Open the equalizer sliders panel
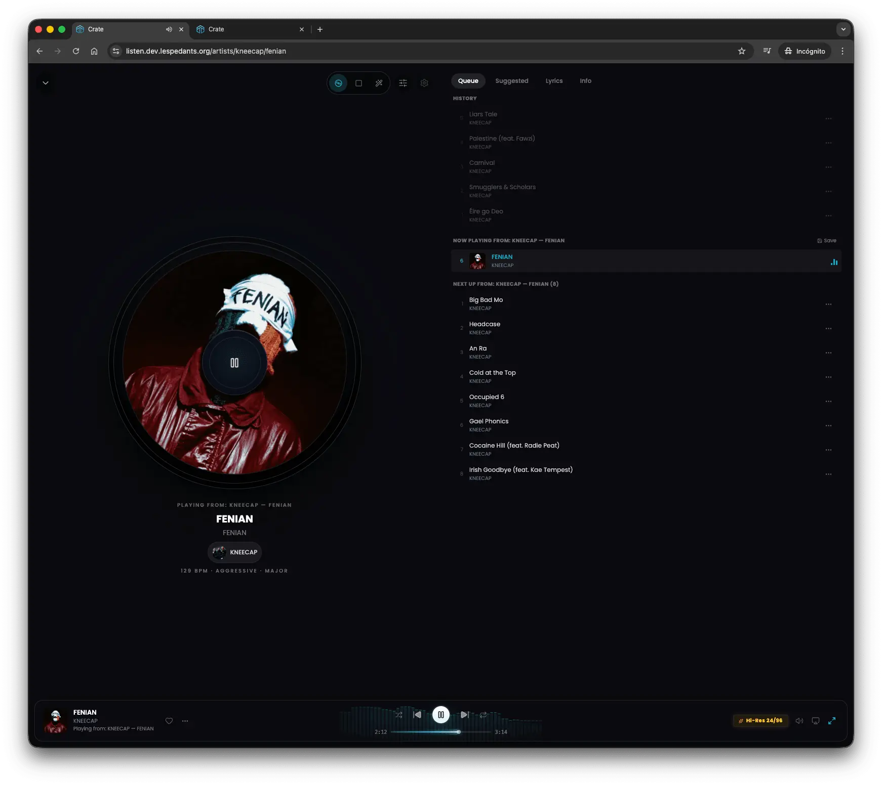This screenshot has height=785, width=882. [x=403, y=83]
